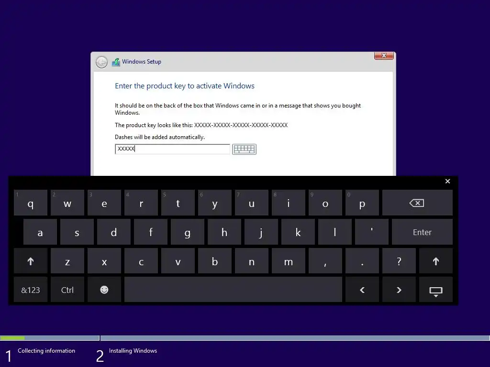The height and width of the screenshot is (367, 490).
Task: Close the on-screen keyboard with X
Action: (x=447, y=181)
